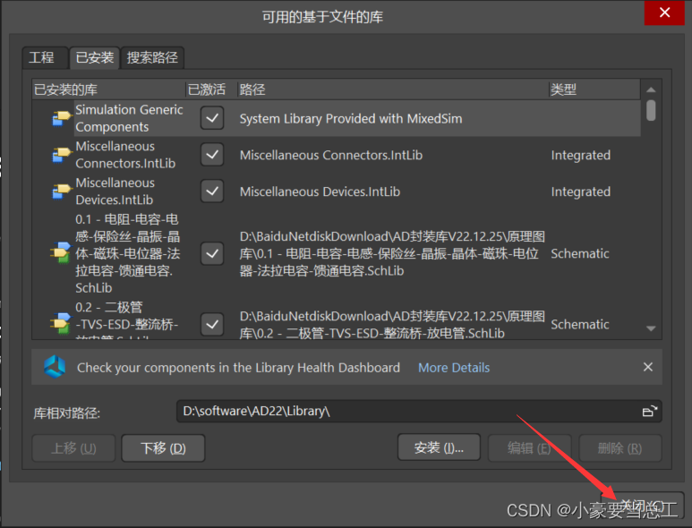Browse folder icon in library path field

point(650,412)
